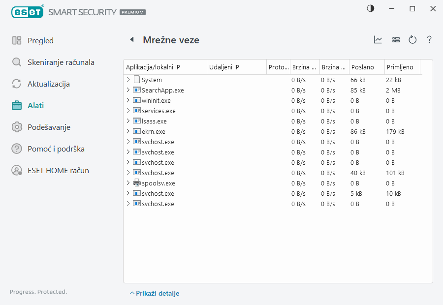Sort by the Poslano column header
This screenshot has height=305, width=443.
(366, 67)
